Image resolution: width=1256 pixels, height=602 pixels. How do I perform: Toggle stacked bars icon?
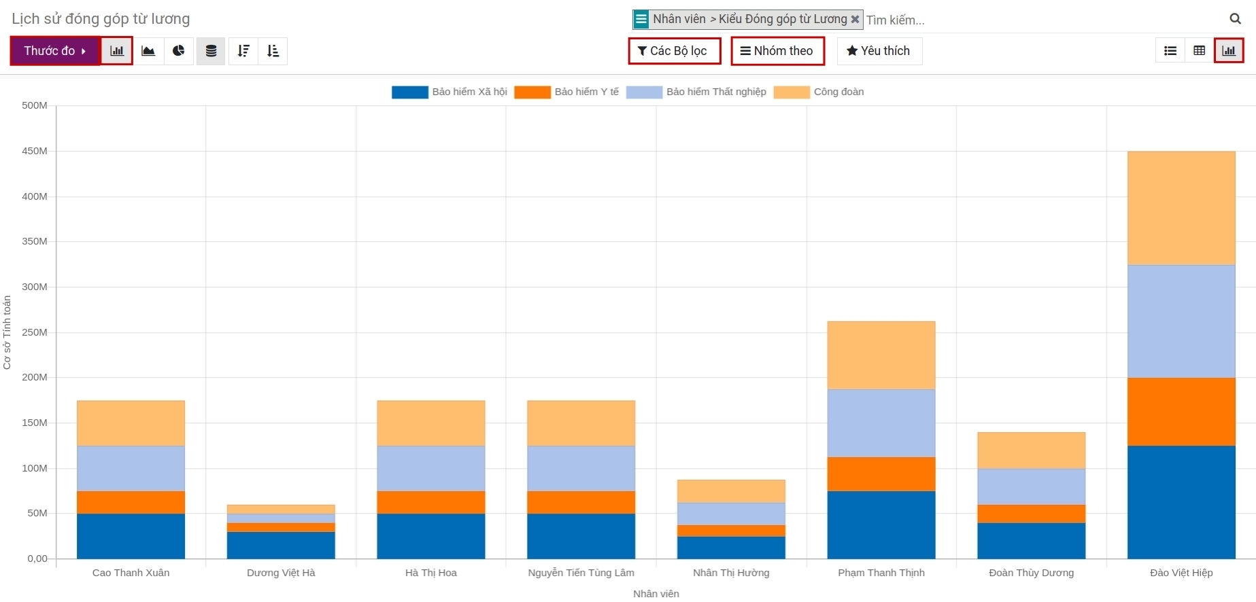[211, 51]
